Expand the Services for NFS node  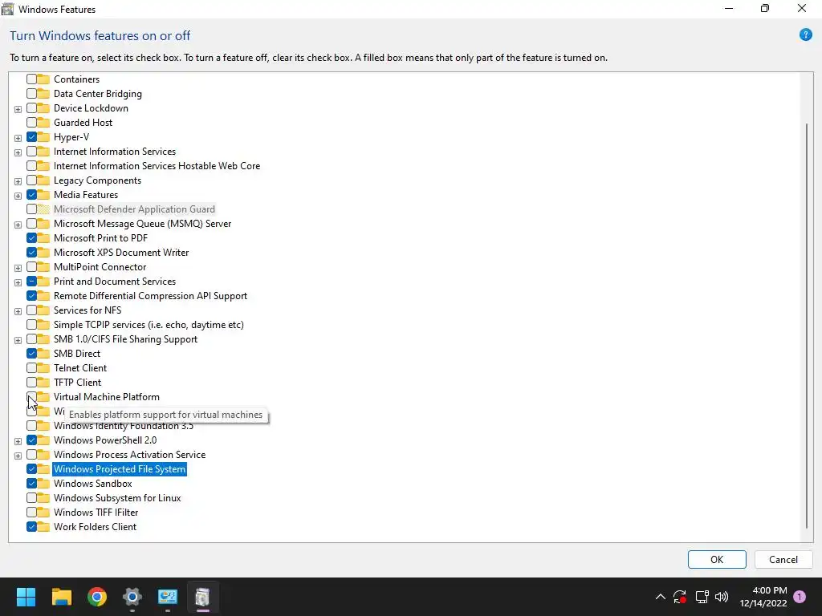[18, 311]
